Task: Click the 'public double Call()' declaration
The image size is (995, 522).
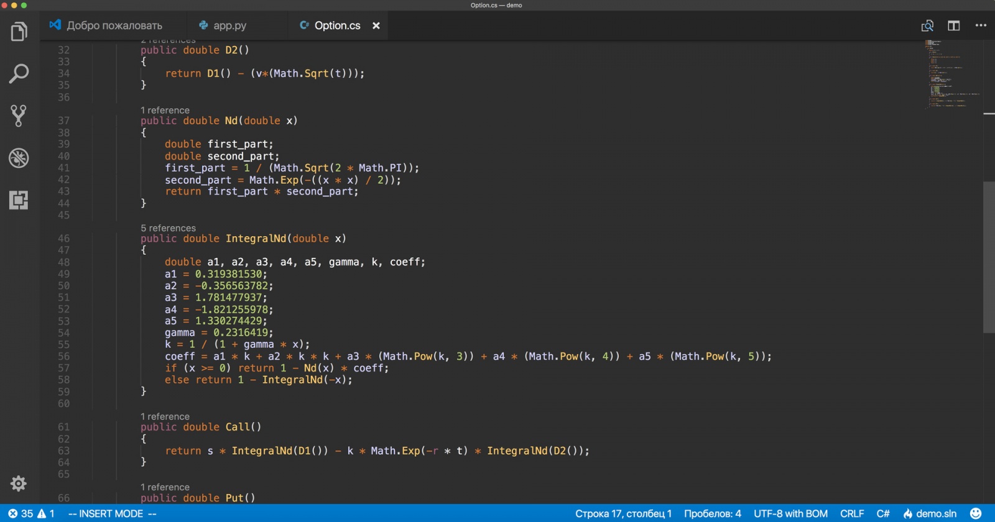Action: click(x=201, y=427)
